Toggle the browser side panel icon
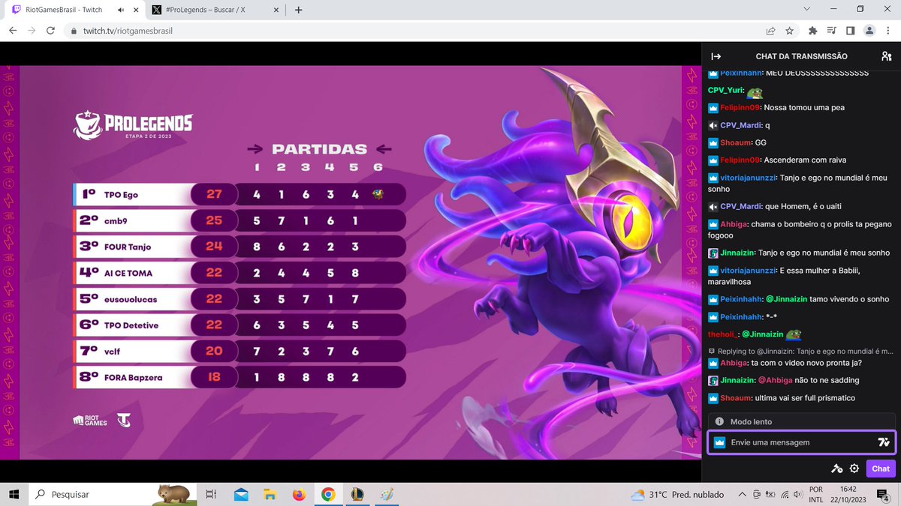901x506 pixels. point(850,31)
